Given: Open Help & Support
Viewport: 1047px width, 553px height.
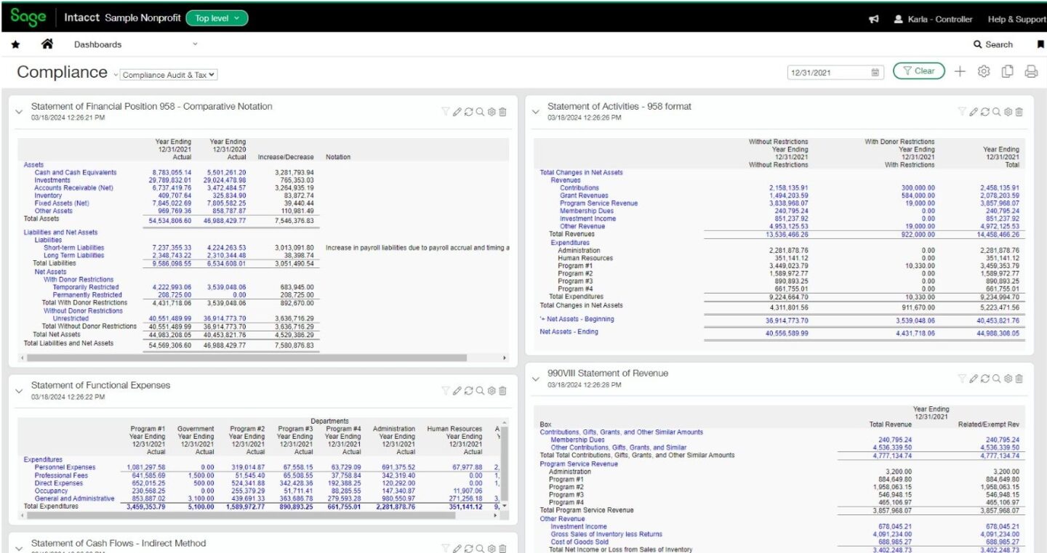Looking at the screenshot, I should [x=1017, y=20].
